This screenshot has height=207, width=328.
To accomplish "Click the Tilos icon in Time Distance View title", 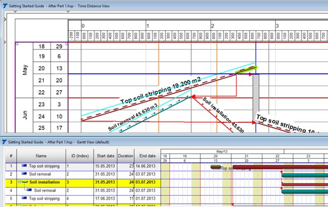I will 4,4.
